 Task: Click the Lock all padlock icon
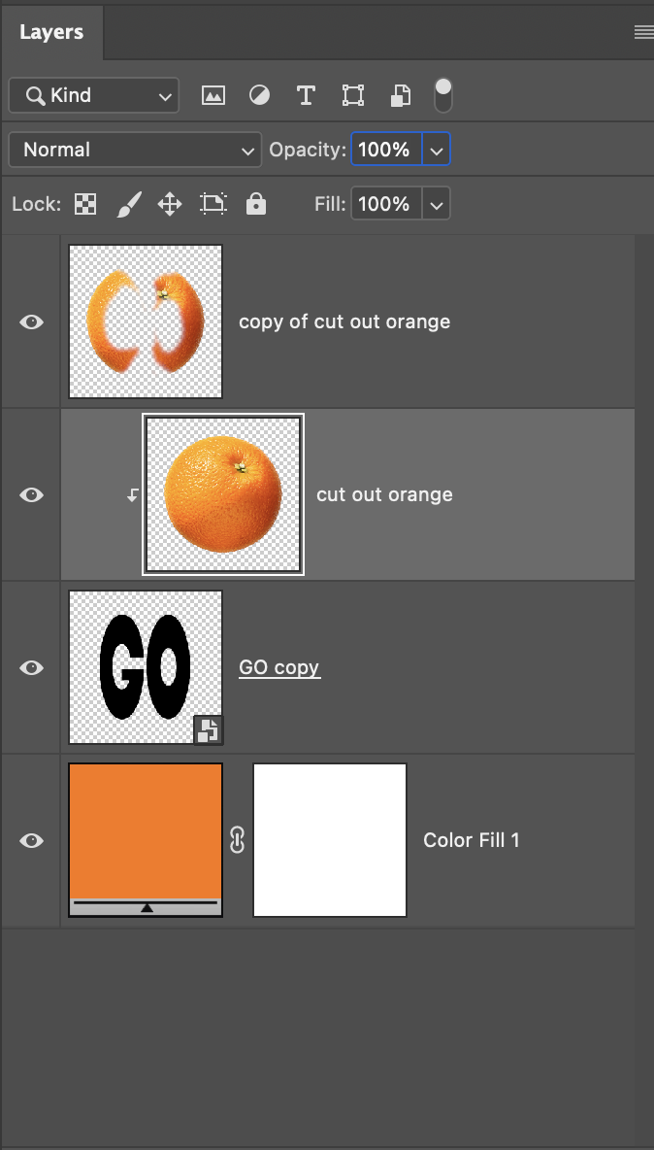click(255, 203)
